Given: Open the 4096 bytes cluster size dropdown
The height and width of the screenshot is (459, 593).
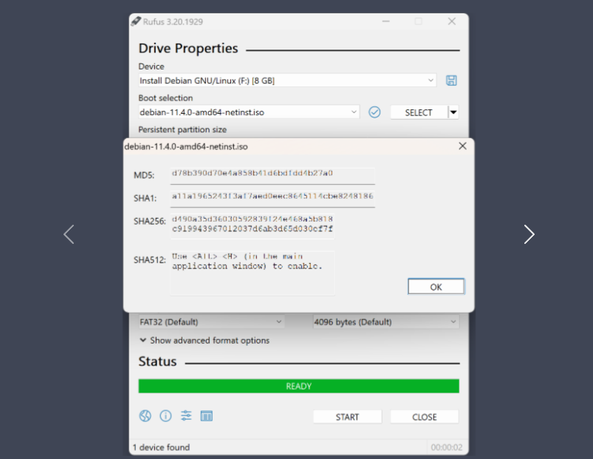Looking at the screenshot, I should coord(386,322).
